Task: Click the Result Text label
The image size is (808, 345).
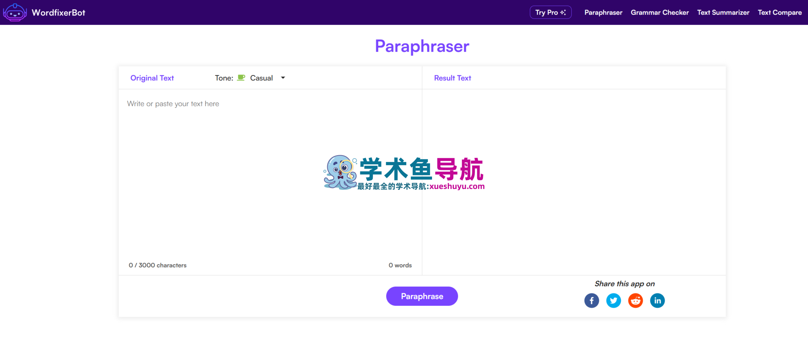Action: (452, 78)
